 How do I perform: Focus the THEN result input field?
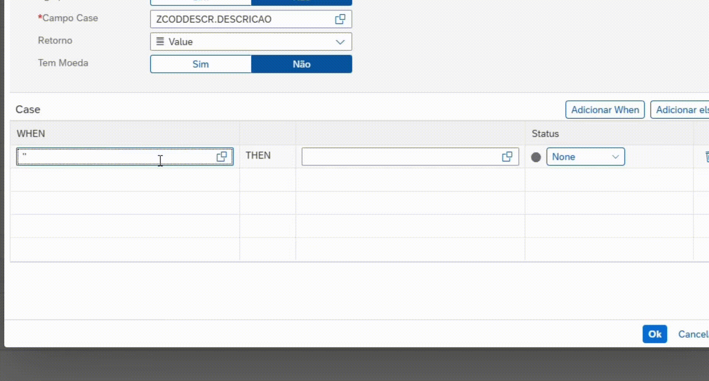[x=399, y=157]
